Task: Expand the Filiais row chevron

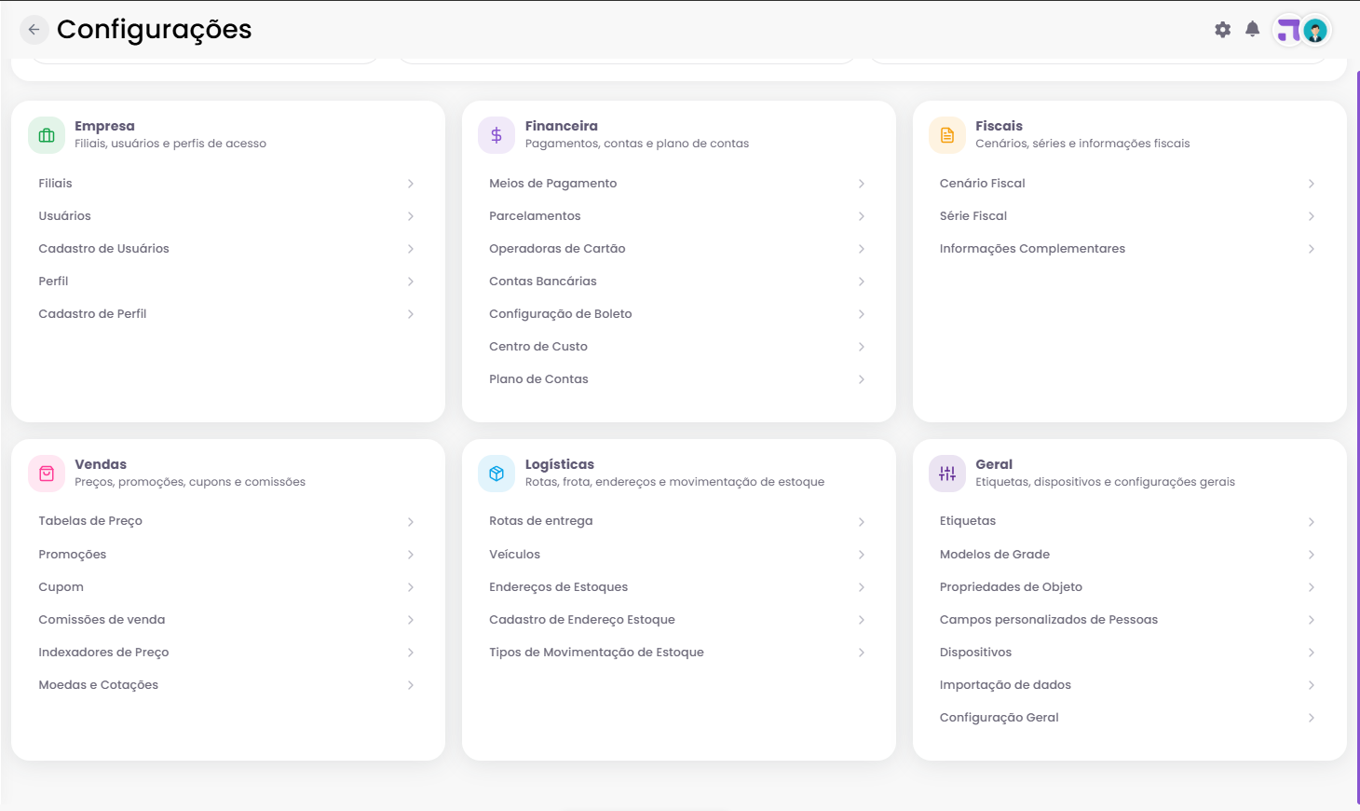Action: 411,184
